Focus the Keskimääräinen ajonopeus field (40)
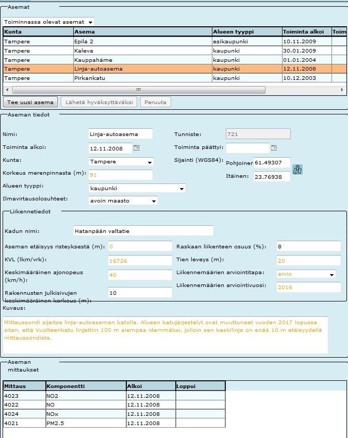348x438 pixels. click(x=140, y=275)
